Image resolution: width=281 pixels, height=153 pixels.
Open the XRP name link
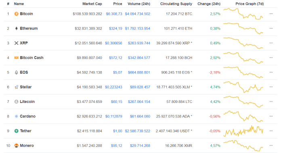(x=24, y=43)
